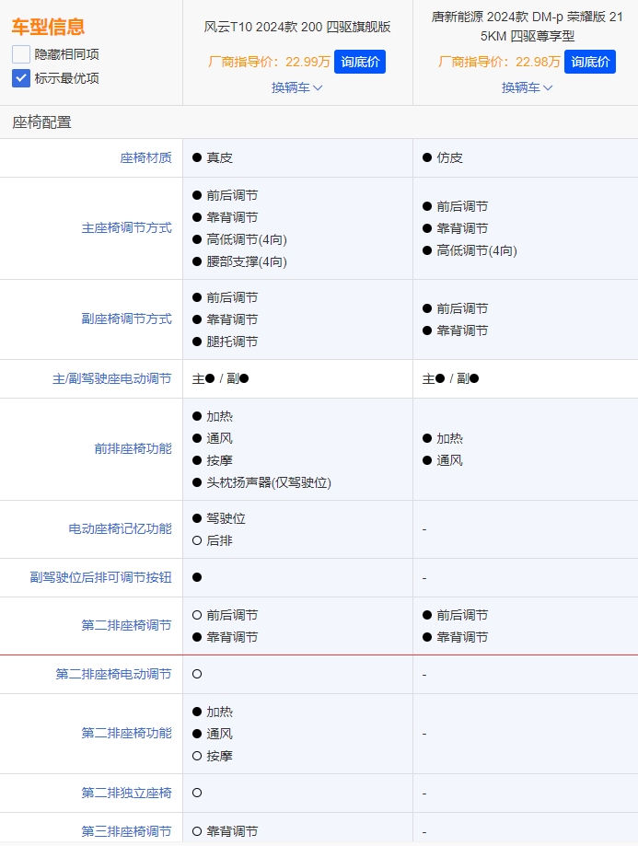The width and height of the screenshot is (638, 846).
Task: Click the 副驾驶位后排可调节按钮 parameter link
Action: [x=100, y=577]
